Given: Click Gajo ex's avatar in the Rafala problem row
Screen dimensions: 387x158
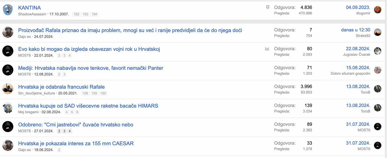Looking at the screenshot, I should tap(8, 32).
